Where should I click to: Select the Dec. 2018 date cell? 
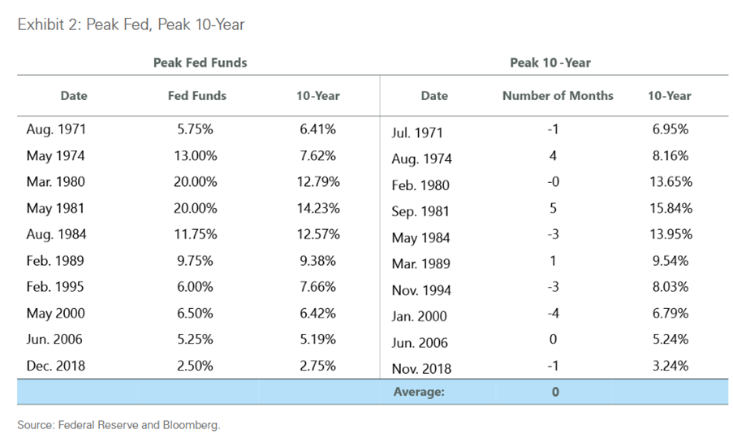[x=56, y=366]
